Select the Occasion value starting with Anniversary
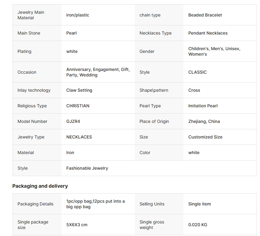This screenshot has height=236, width=260. (98, 72)
